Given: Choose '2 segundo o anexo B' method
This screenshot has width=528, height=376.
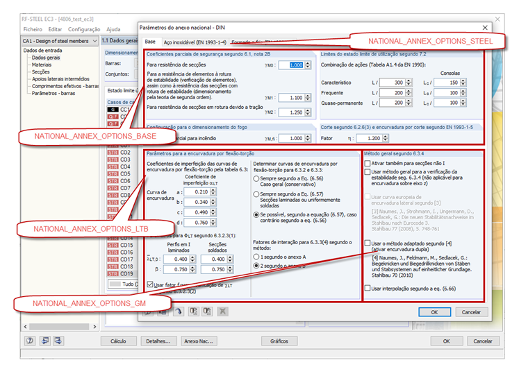Looking at the screenshot, I should (x=256, y=266).
